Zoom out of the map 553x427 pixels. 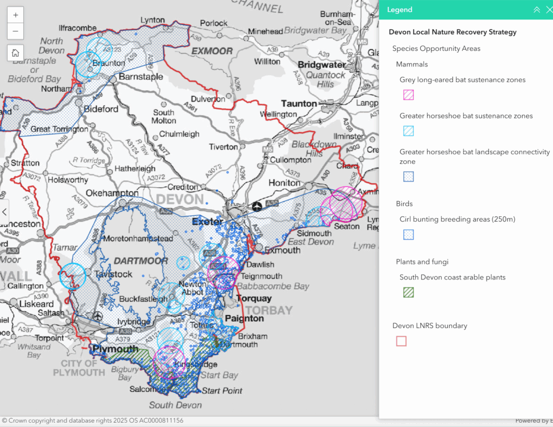(x=15, y=31)
